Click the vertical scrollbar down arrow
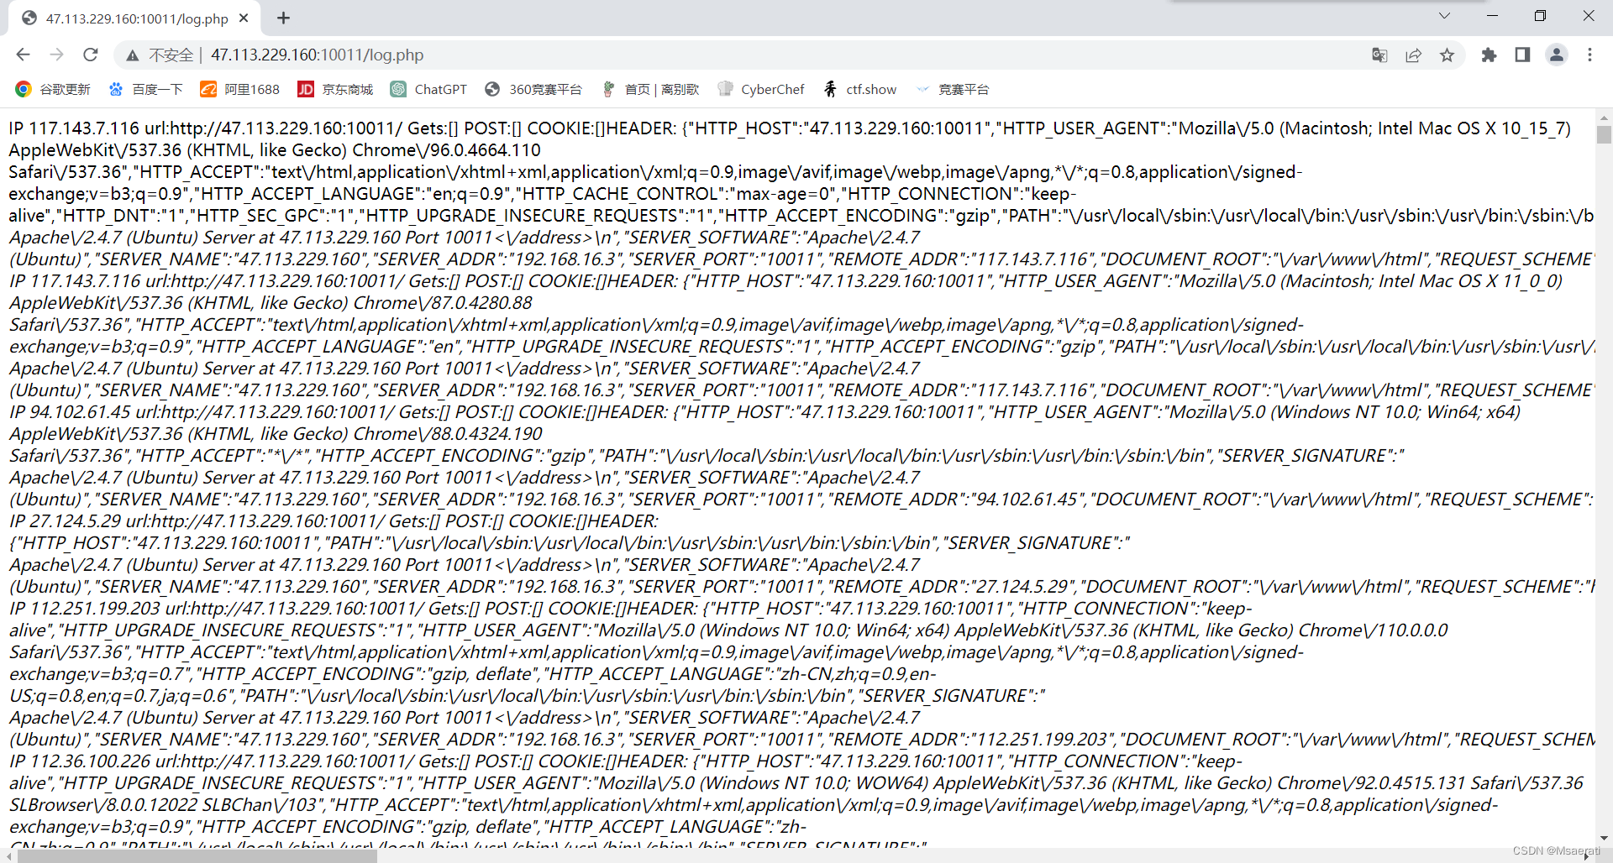The width and height of the screenshot is (1613, 863). tap(1604, 838)
